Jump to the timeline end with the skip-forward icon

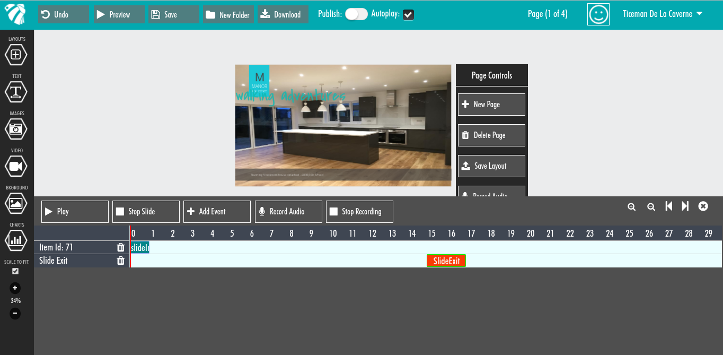coord(685,206)
